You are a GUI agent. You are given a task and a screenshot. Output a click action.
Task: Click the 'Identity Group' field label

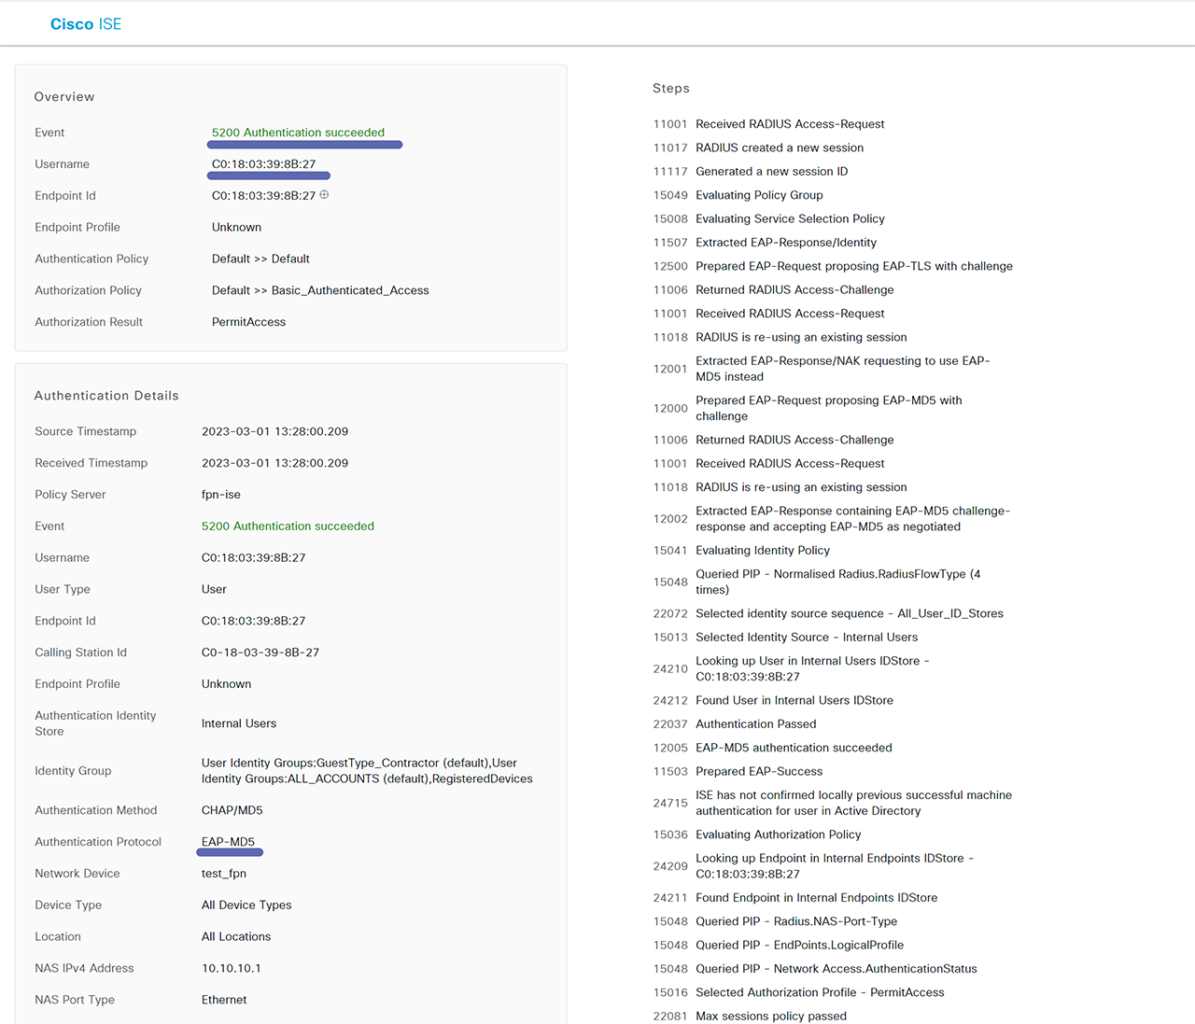(73, 771)
